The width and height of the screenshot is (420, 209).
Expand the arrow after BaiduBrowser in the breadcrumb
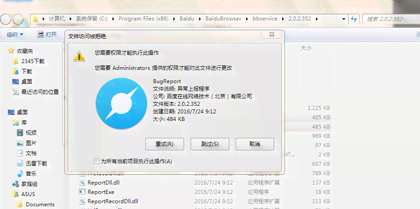[247, 19]
